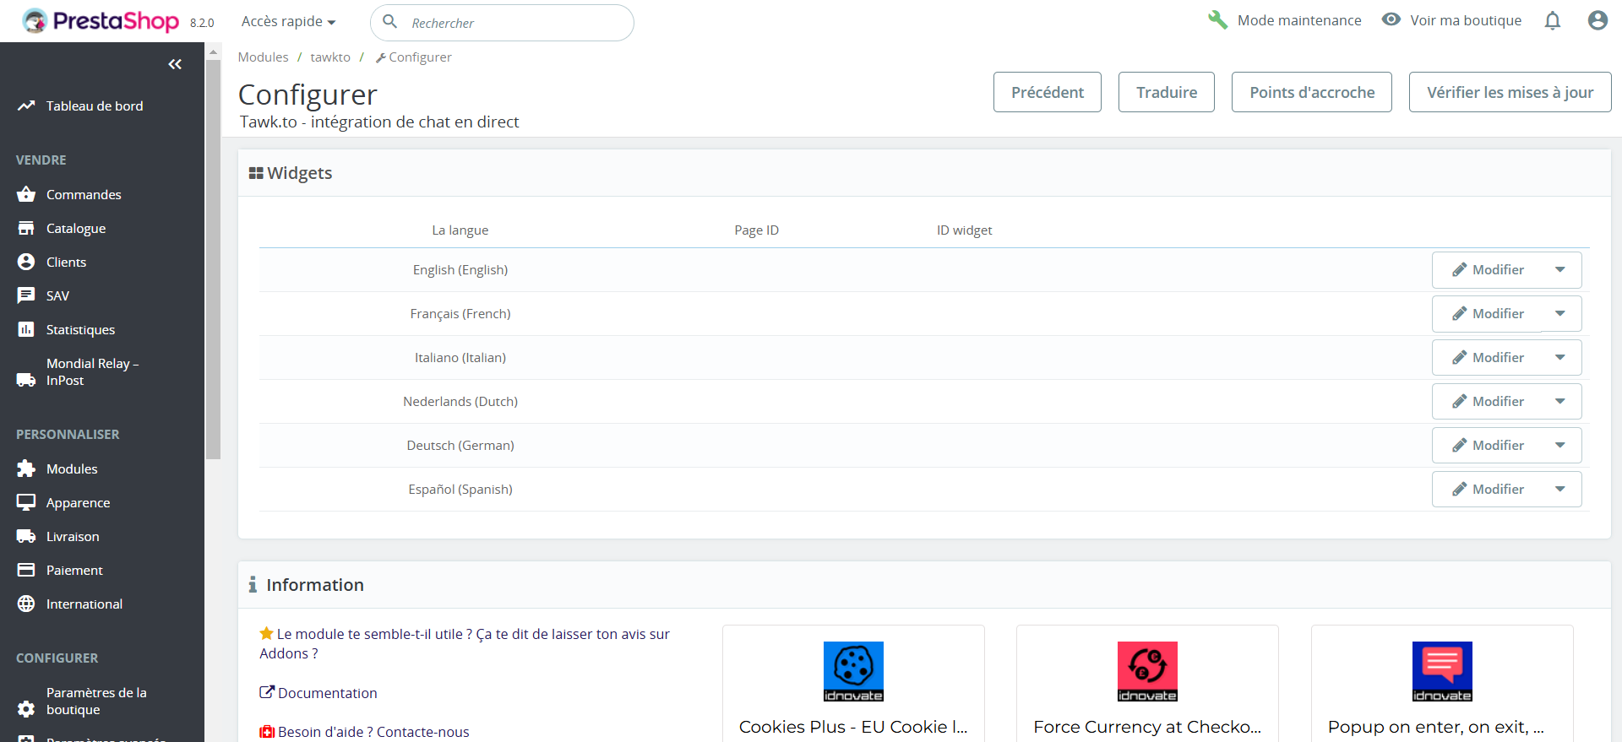Open the Documentation link
The width and height of the screenshot is (1622, 742).
pyautogui.click(x=327, y=693)
